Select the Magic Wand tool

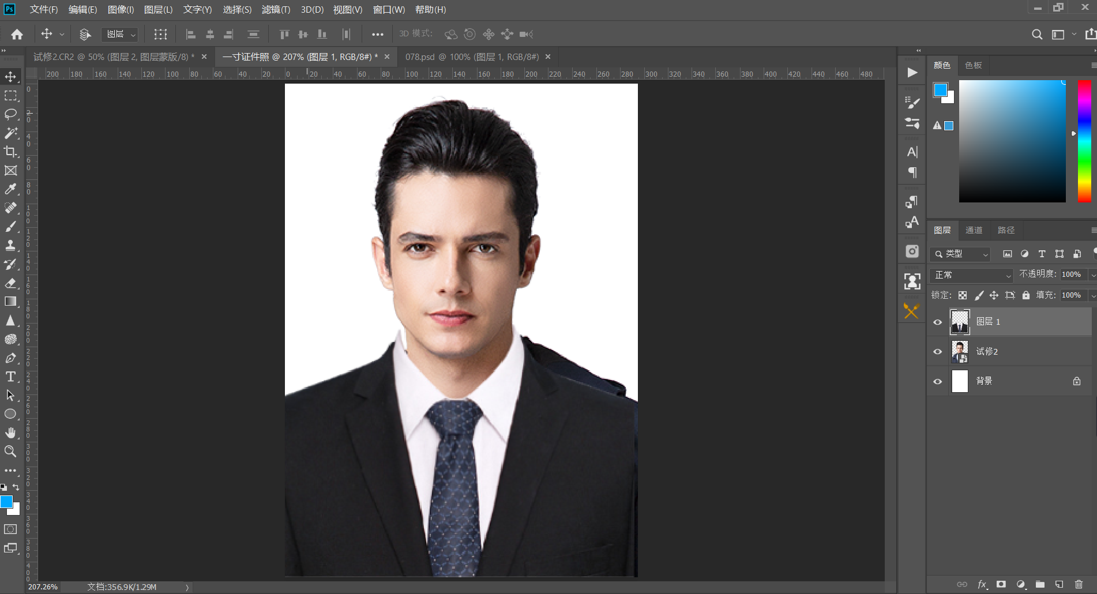point(10,133)
